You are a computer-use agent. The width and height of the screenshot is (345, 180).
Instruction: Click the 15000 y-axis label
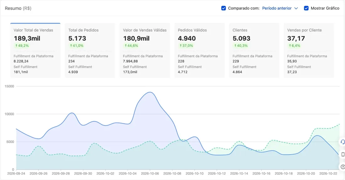pyautogui.click(x=9, y=86)
